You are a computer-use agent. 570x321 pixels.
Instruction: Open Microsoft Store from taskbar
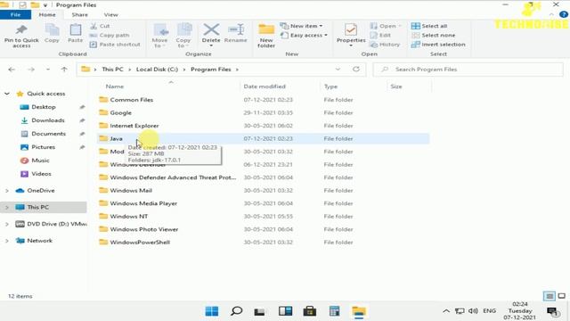pyautogui.click(x=309, y=311)
